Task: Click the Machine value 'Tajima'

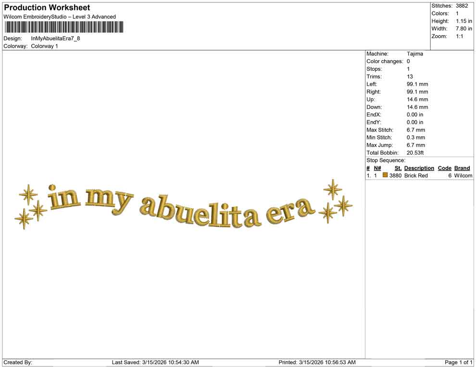Action: click(414, 53)
